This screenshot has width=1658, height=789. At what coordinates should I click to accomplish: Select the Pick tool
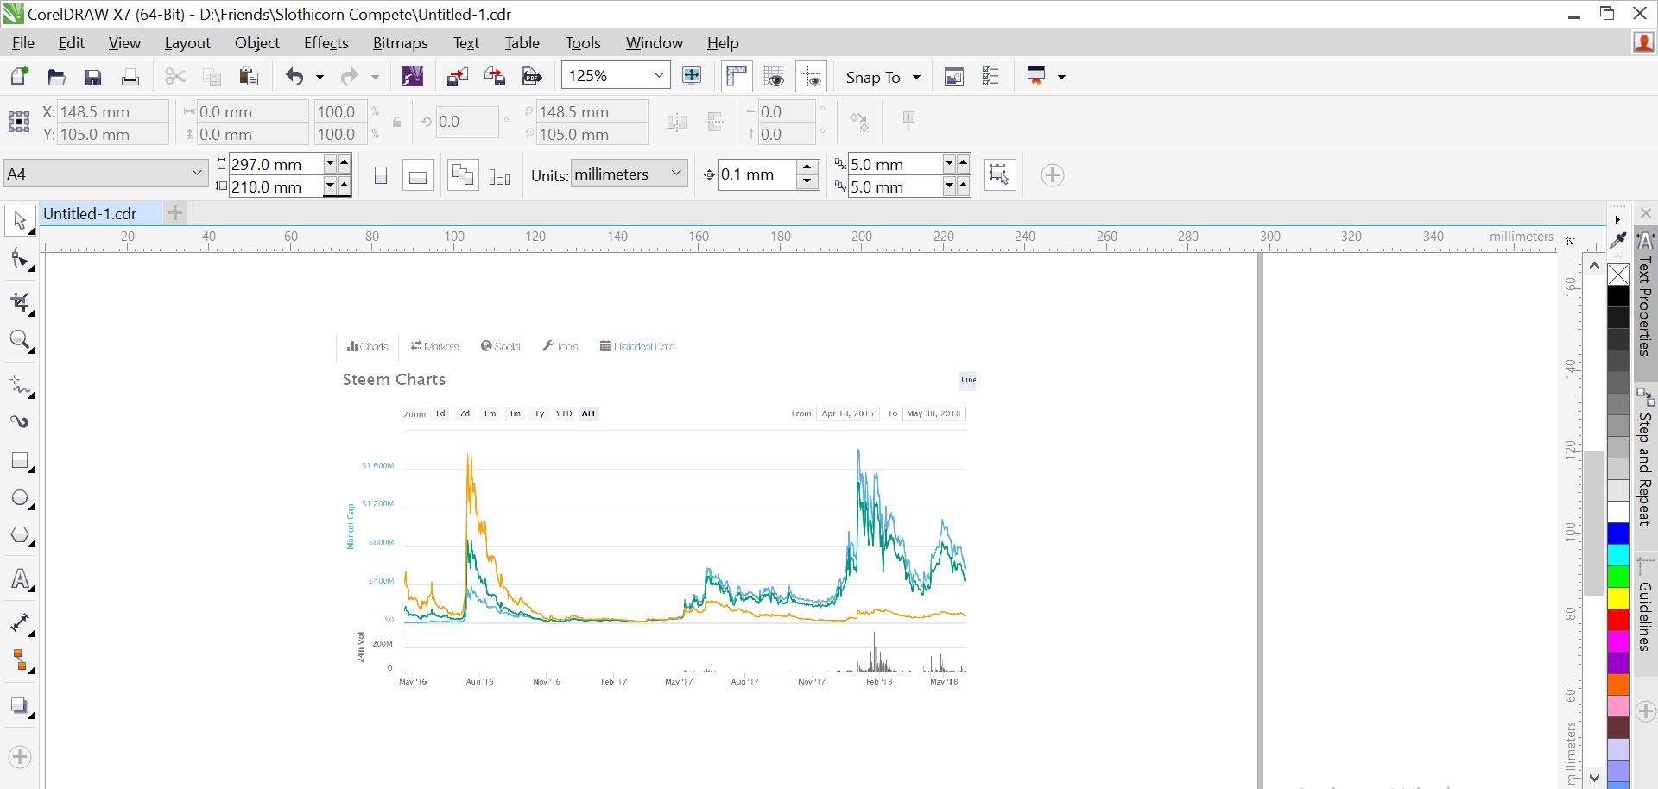pos(20,221)
